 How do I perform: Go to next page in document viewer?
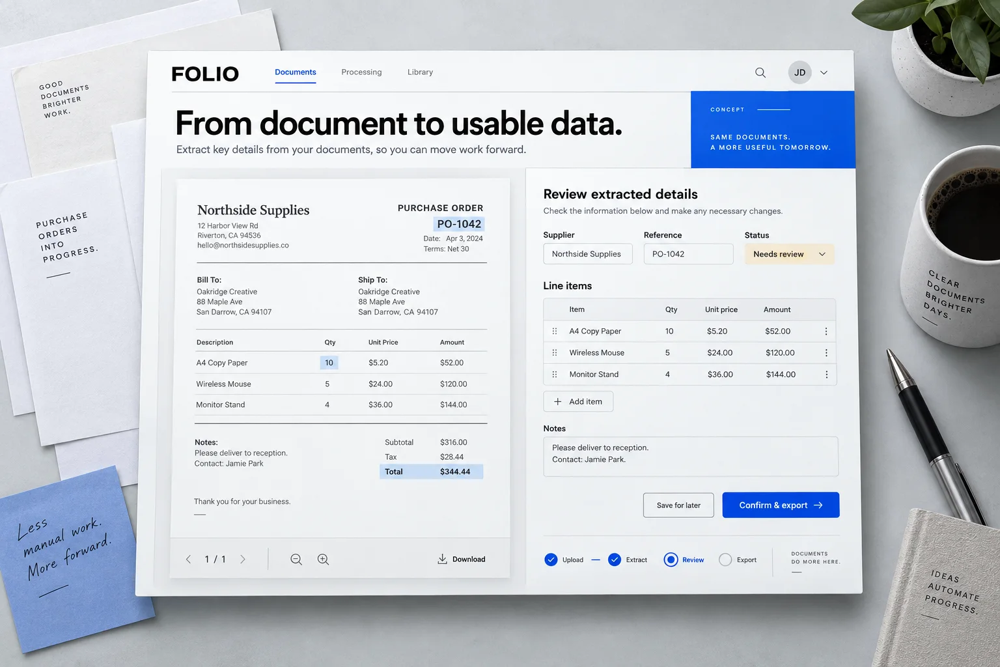pos(243,560)
